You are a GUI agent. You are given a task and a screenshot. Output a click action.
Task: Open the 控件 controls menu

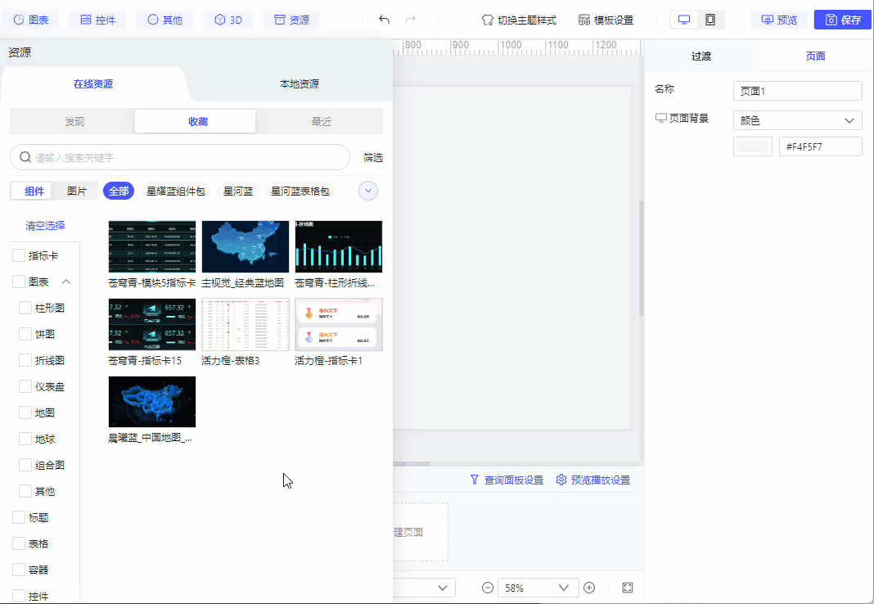click(97, 20)
